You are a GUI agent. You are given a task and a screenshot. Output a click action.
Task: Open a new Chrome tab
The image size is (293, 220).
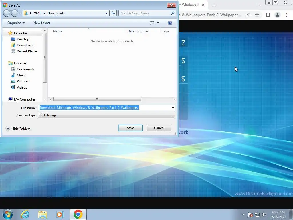click(x=214, y=5)
